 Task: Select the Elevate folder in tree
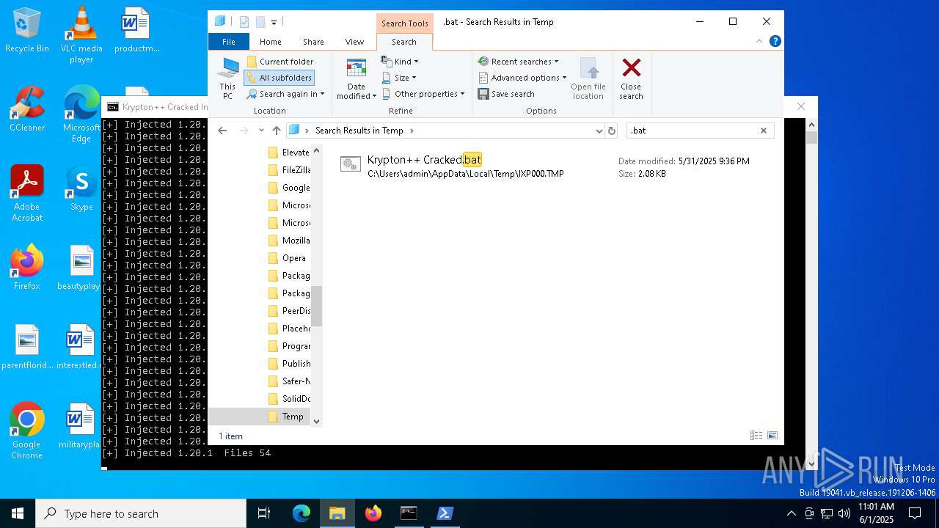(288, 153)
